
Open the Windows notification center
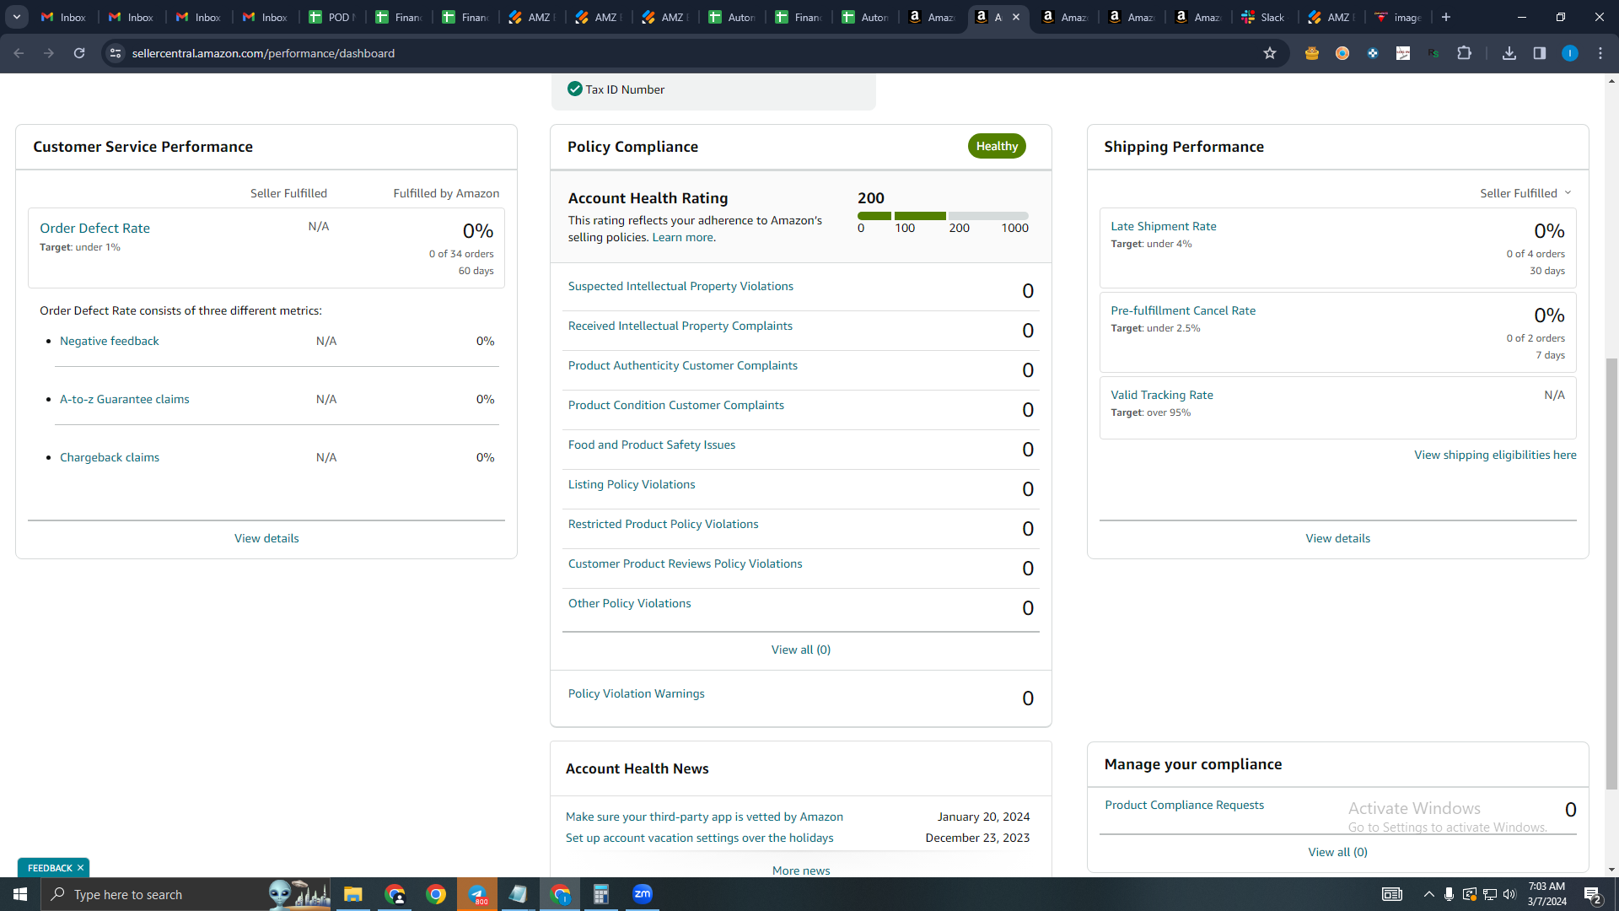click(1593, 894)
